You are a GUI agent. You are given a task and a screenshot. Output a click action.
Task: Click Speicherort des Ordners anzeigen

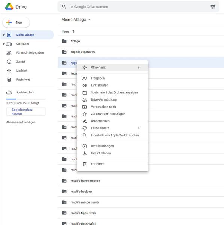(113, 92)
